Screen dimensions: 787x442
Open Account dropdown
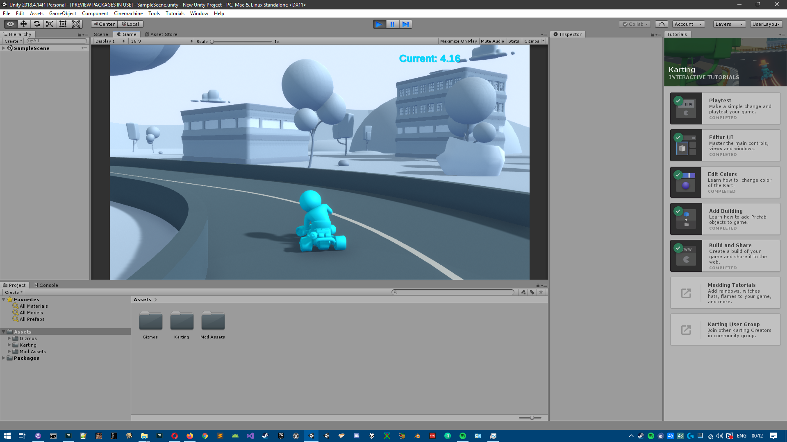click(x=688, y=24)
